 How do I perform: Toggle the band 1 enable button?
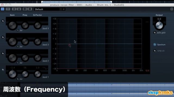pos(3,70)
